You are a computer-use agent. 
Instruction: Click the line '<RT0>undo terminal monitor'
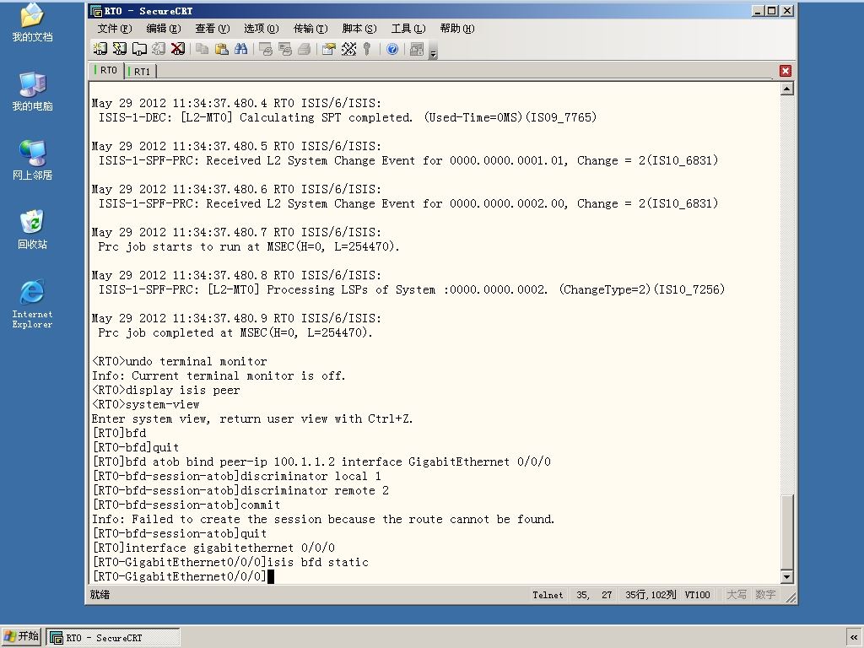tap(179, 361)
